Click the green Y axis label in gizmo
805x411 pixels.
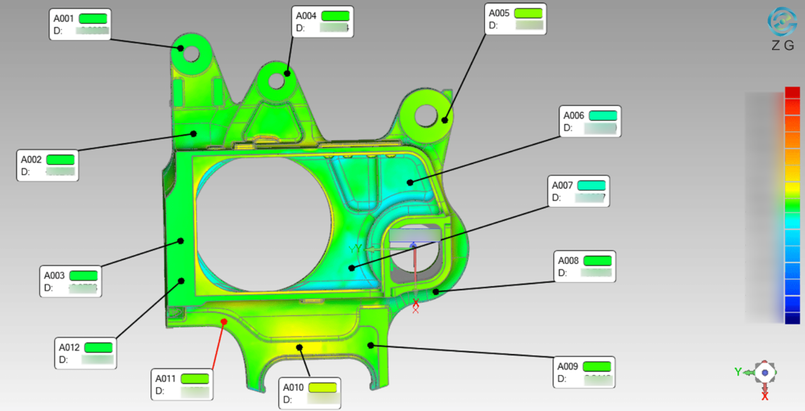tap(738, 372)
